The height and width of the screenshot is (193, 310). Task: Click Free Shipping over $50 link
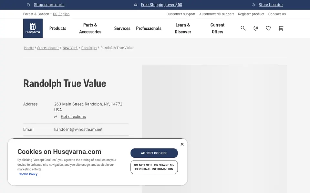point(161,5)
